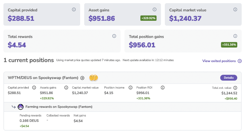248x136 pixels.
Task: Click the Spookyswap farming avatar icon
Action: coord(21,107)
